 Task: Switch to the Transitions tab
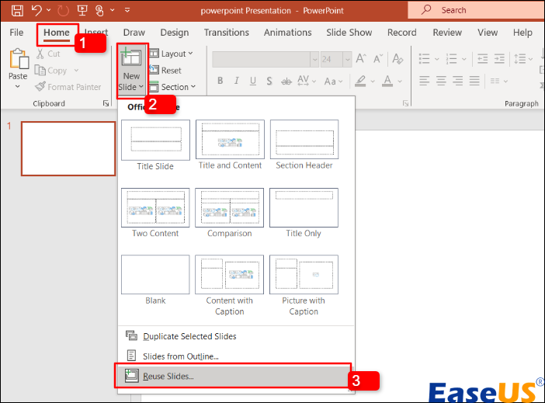coord(226,33)
